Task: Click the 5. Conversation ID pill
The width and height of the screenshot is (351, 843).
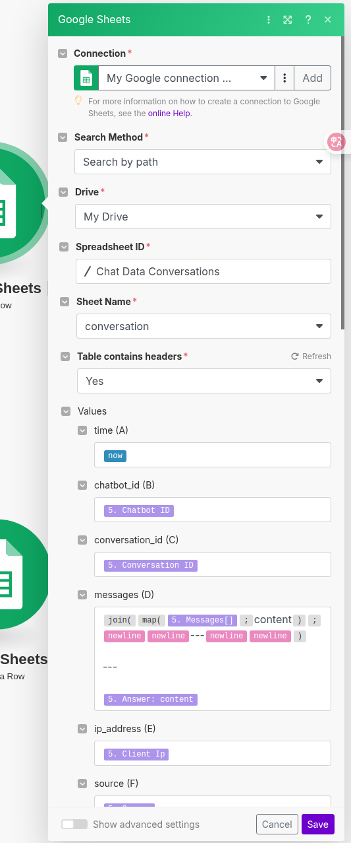Action: click(151, 565)
